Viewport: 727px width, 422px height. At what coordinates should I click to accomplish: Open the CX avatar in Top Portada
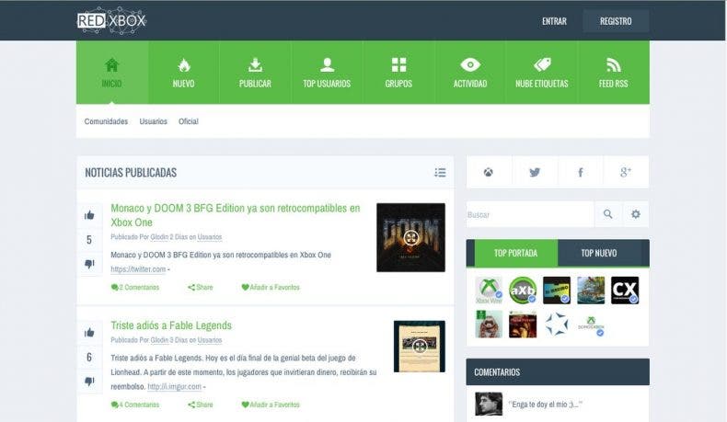625,291
